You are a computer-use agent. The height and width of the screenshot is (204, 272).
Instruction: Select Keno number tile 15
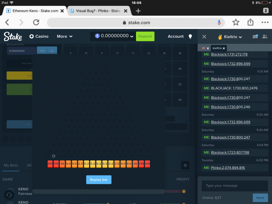(x=164, y=53)
